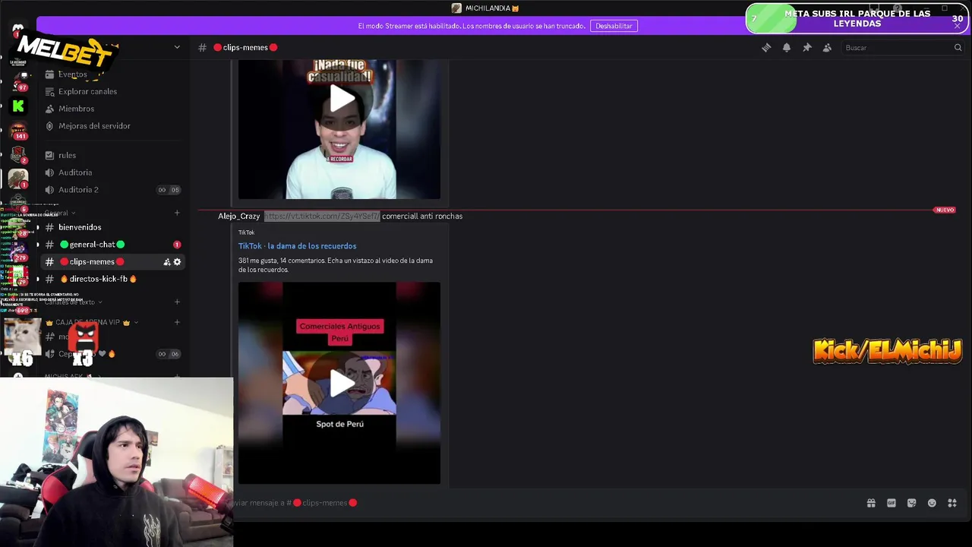972x547 pixels.
Task: Click the Deshabilitar streamer mode button
Action: tap(614, 26)
